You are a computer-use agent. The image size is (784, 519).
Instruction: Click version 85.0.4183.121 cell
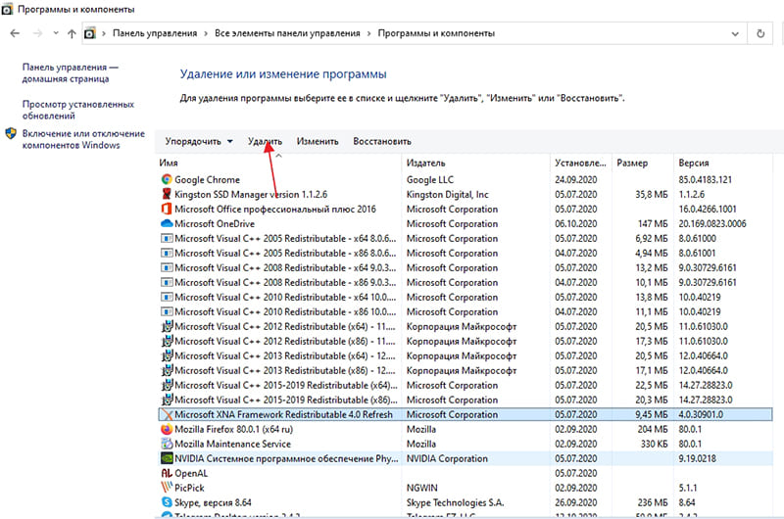pos(705,179)
